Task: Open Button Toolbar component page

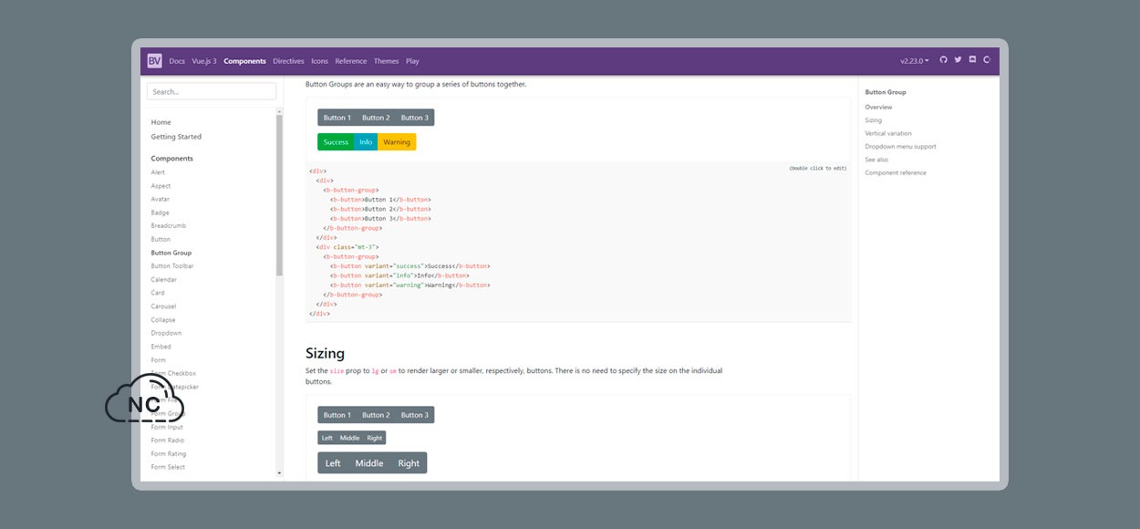Action: (x=172, y=266)
